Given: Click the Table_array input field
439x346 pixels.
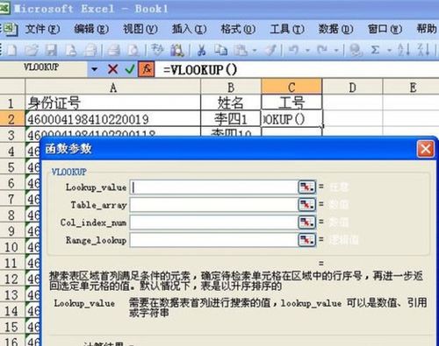Looking at the screenshot, I should click(x=213, y=205).
